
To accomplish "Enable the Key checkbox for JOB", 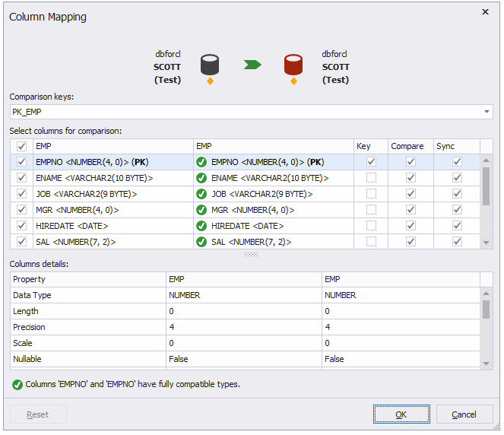I will 371,194.
